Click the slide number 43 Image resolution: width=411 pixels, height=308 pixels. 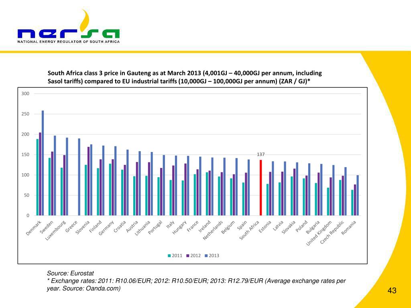pyautogui.click(x=392, y=291)
